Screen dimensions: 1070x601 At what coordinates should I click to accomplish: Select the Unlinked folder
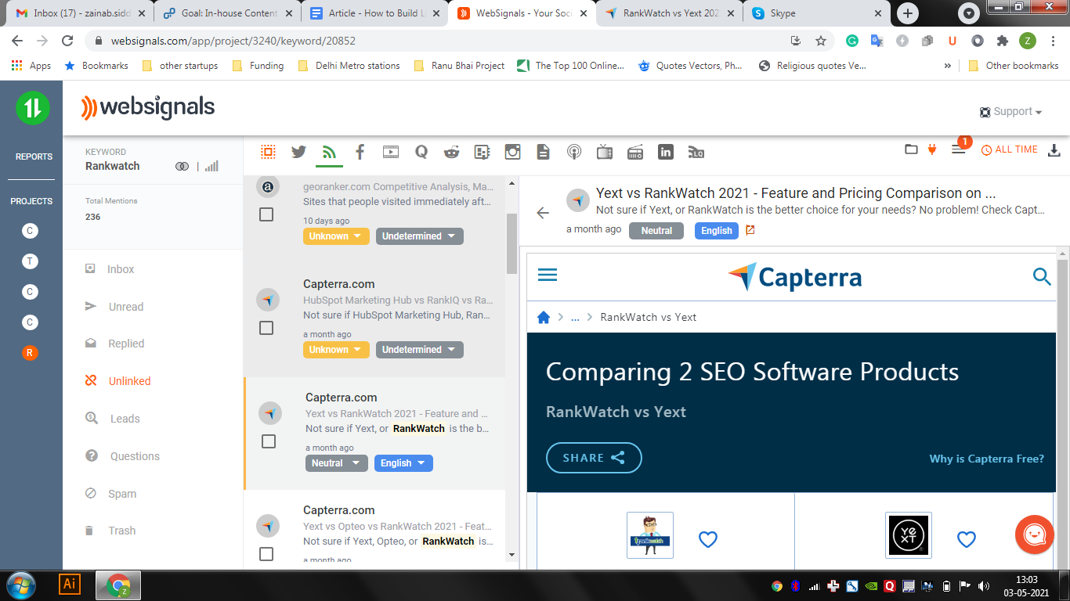129,381
